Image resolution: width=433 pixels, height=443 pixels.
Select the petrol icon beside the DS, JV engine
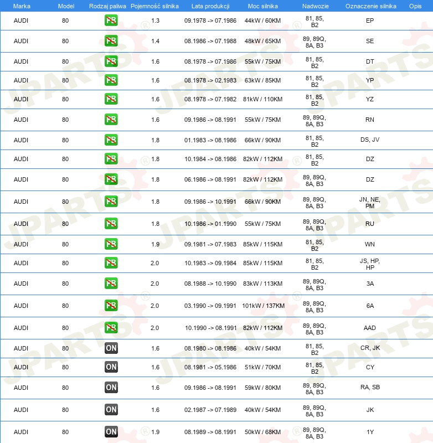point(111,140)
